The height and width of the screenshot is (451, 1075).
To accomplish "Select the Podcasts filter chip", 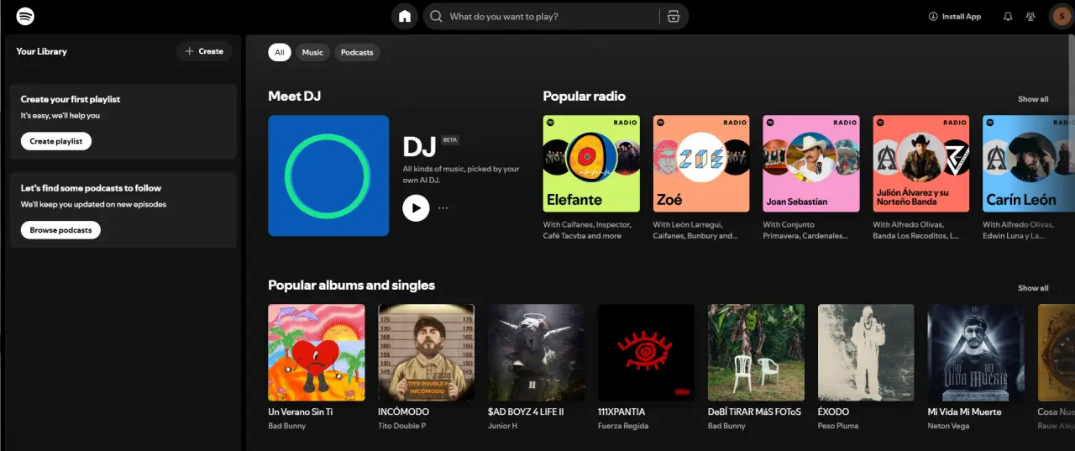I will pos(357,52).
